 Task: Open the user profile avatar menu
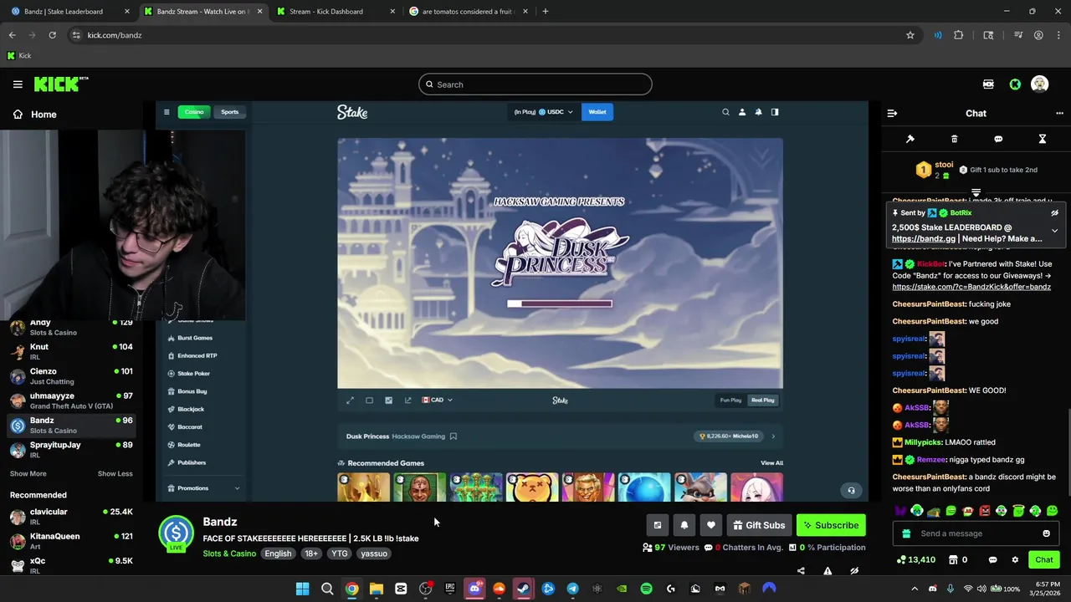[1040, 84]
